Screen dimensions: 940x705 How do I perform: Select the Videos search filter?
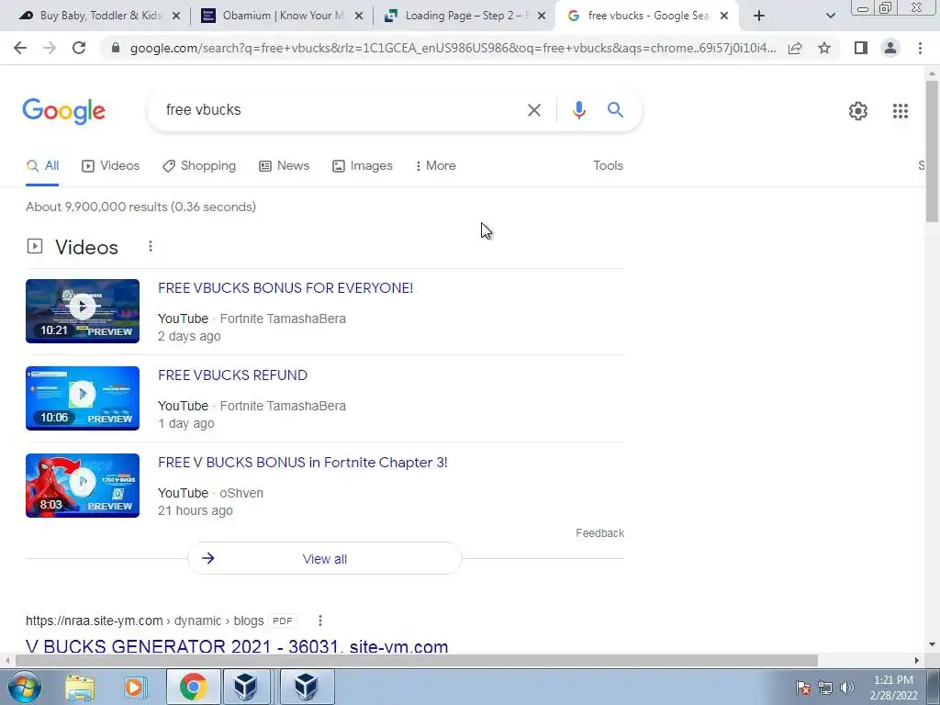point(111,166)
